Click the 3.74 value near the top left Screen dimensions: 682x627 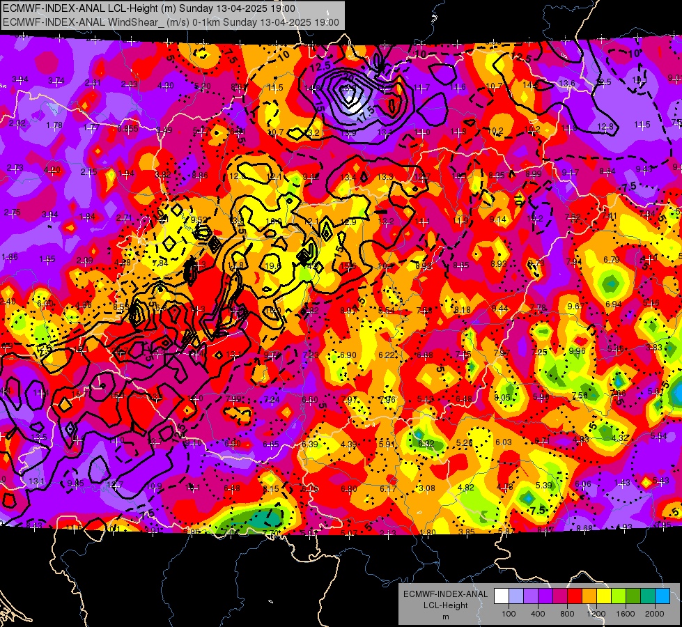tap(56, 81)
